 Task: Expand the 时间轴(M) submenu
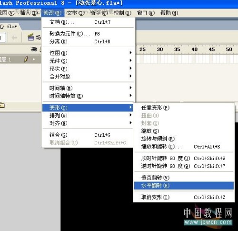(x=88, y=88)
